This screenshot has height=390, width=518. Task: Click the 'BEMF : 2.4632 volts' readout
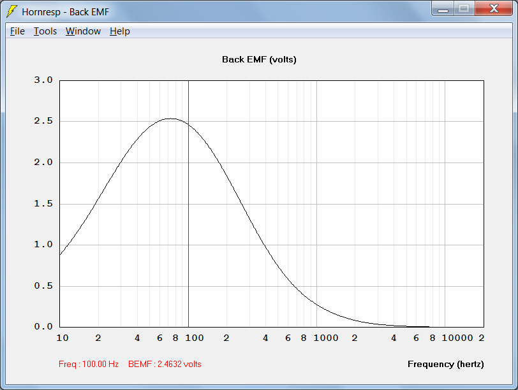[x=165, y=364]
